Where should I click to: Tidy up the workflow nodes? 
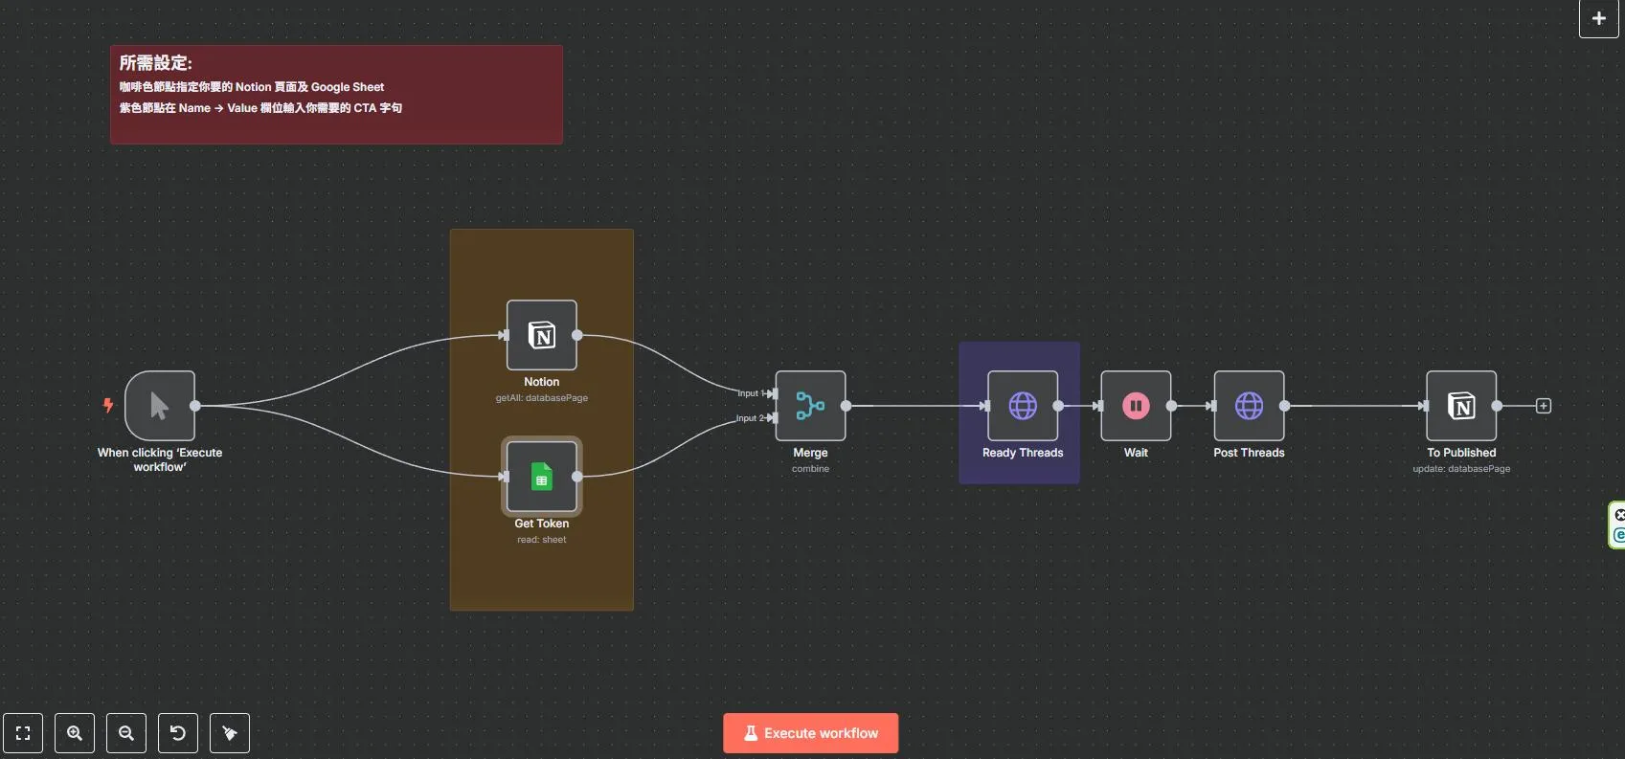(x=230, y=733)
